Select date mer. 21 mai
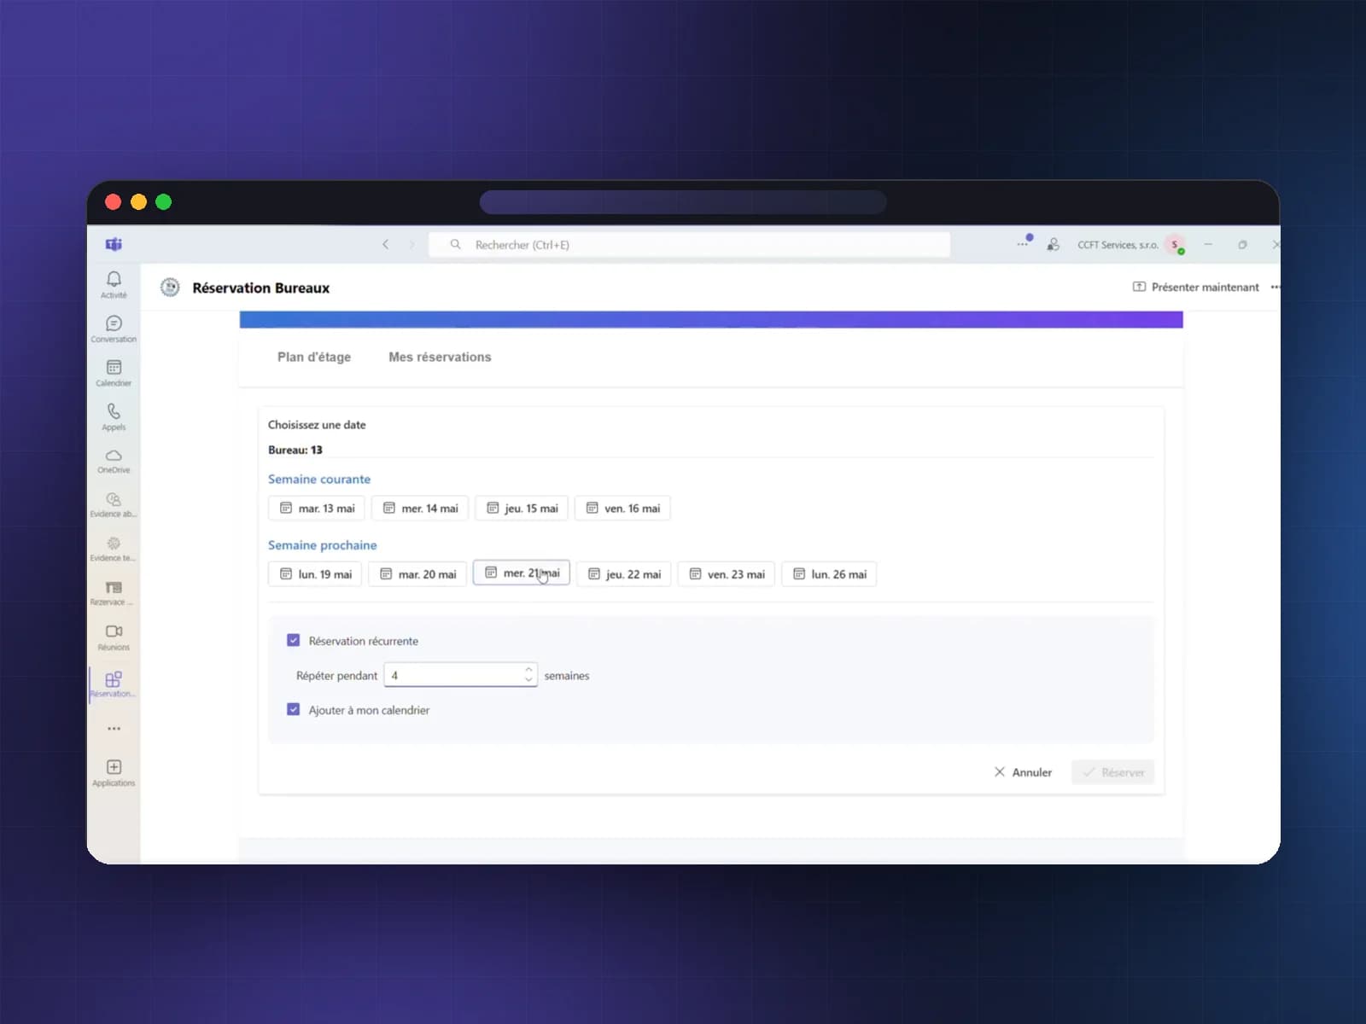1366x1024 pixels. coord(522,573)
